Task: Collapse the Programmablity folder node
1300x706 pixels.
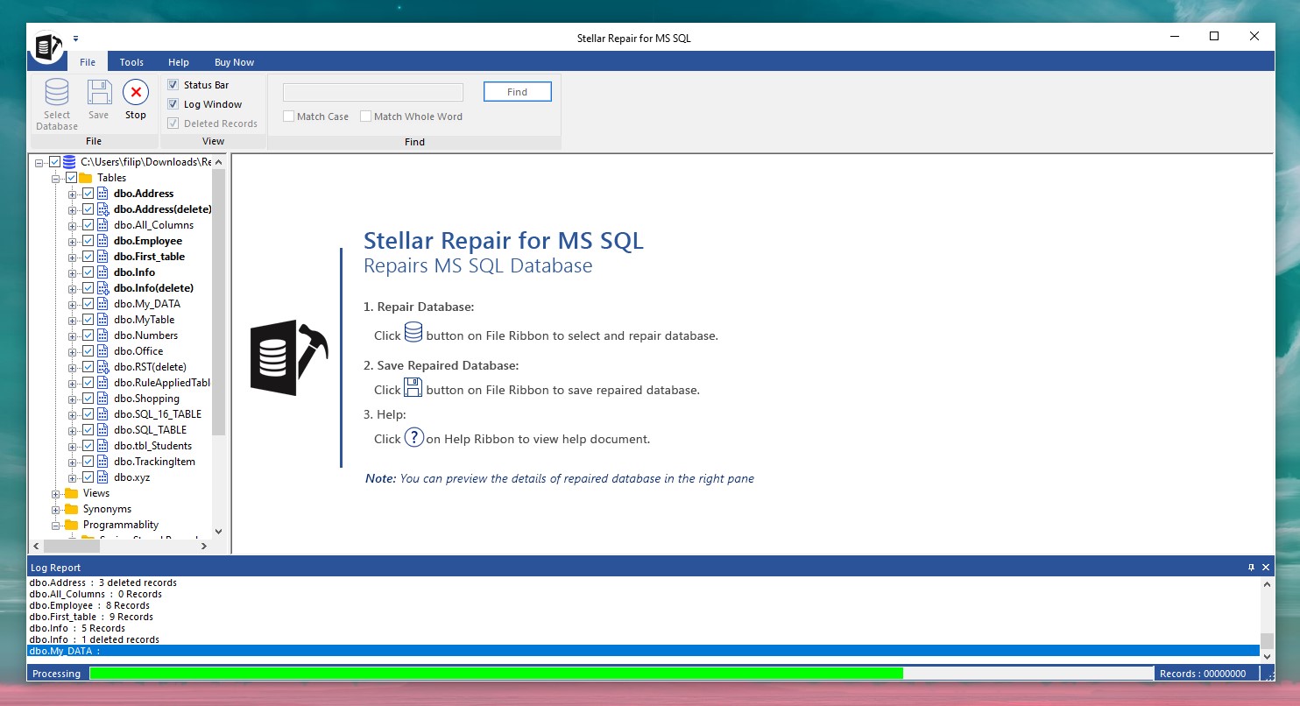Action: click(56, 525)
